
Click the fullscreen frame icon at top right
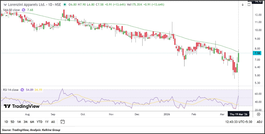pos(249,4)
